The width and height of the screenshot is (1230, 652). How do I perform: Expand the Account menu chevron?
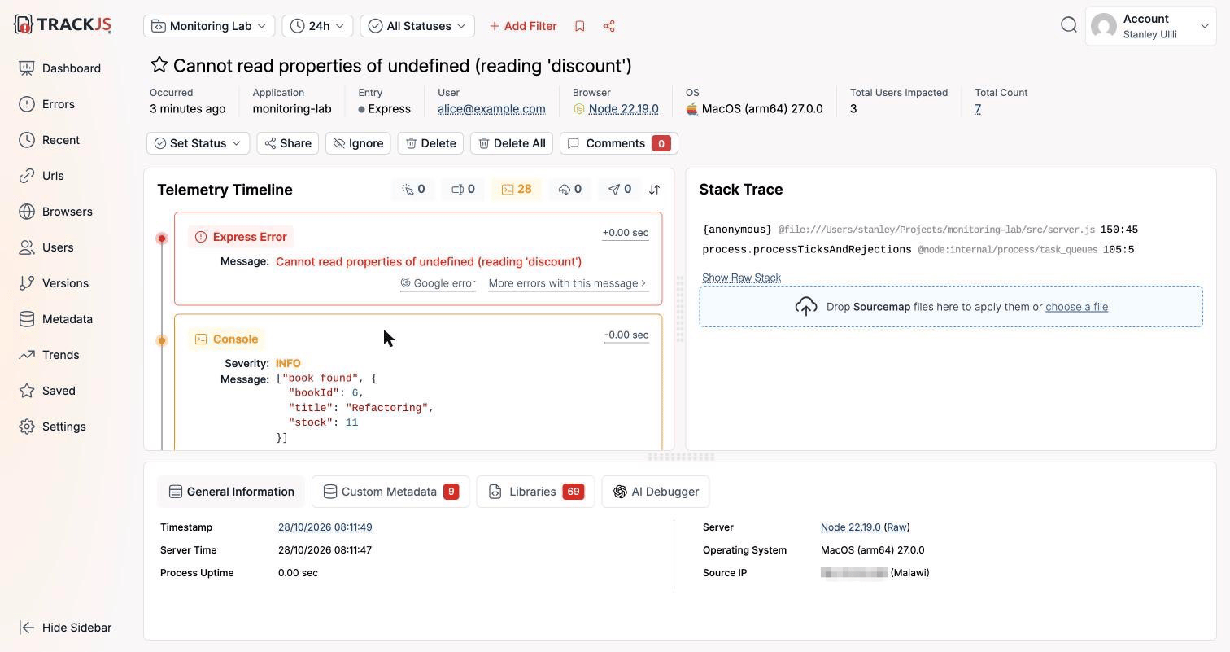pyautogui.click(x=1205, y=26)
